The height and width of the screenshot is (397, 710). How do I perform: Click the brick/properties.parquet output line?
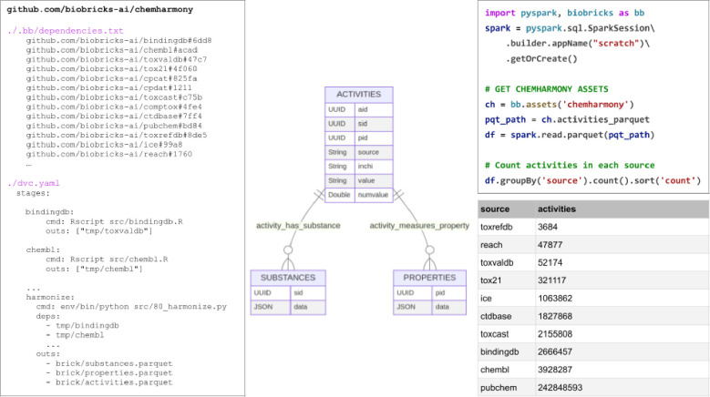(109, 372)
